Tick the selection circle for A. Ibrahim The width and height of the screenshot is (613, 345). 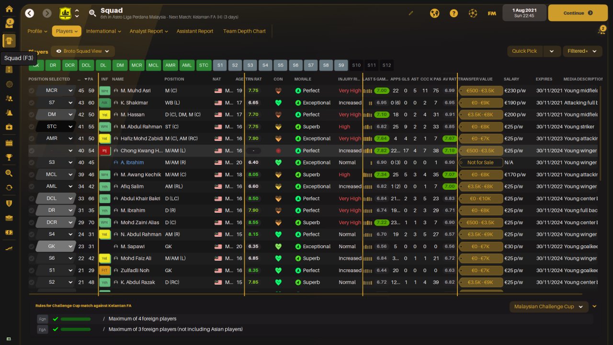pos(32,162)
